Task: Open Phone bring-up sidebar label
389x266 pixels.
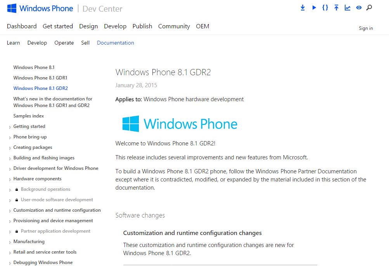Action: pos(30,137)
